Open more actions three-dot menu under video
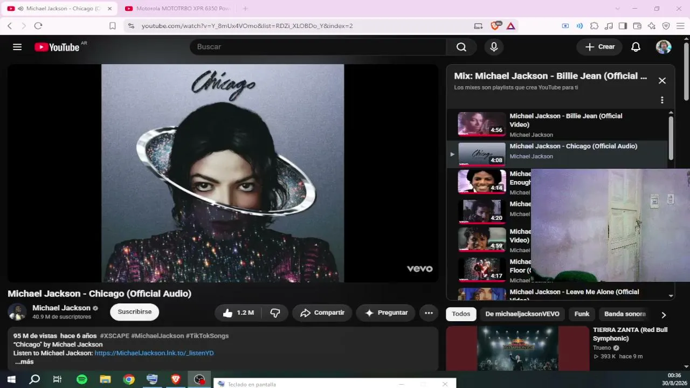690x388 pixels. [429, 313]
